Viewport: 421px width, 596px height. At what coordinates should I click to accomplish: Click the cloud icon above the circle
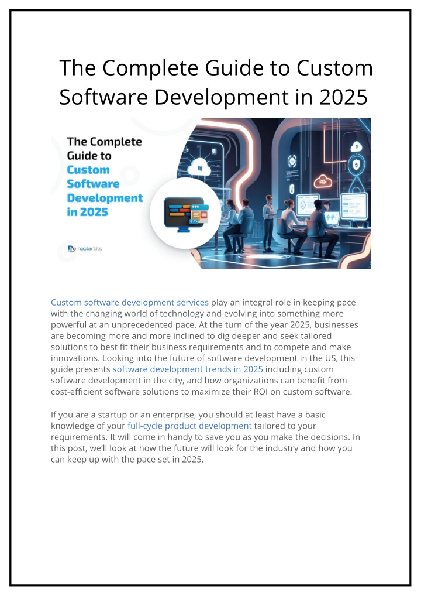coord(199,166)
